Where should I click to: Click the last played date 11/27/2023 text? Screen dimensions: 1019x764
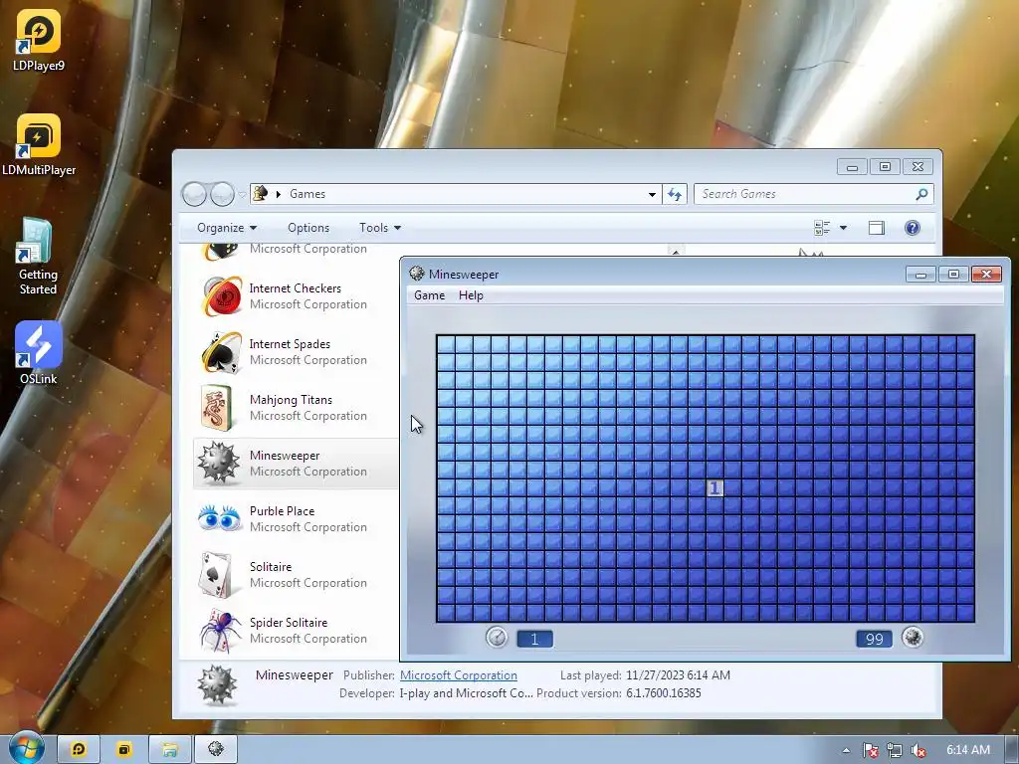[x=678, y=675]
